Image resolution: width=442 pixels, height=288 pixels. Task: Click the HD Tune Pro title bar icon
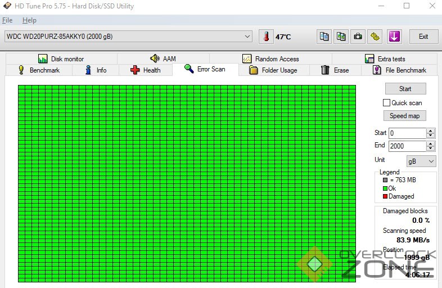7,6
